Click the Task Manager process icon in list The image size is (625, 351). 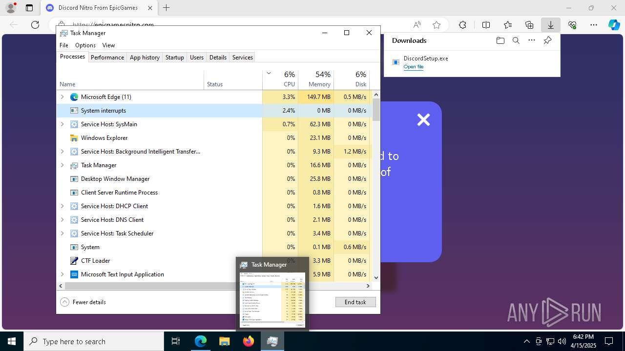coord(74,165)
